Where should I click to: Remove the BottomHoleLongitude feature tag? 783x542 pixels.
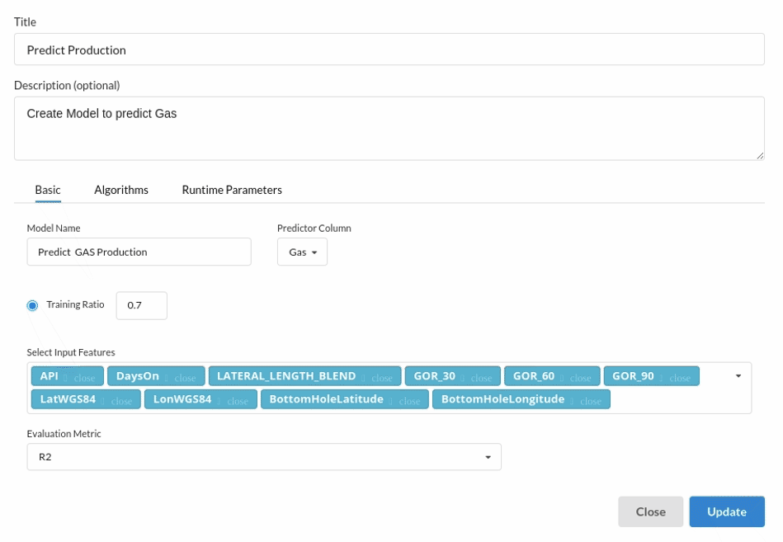coord(590,401)
